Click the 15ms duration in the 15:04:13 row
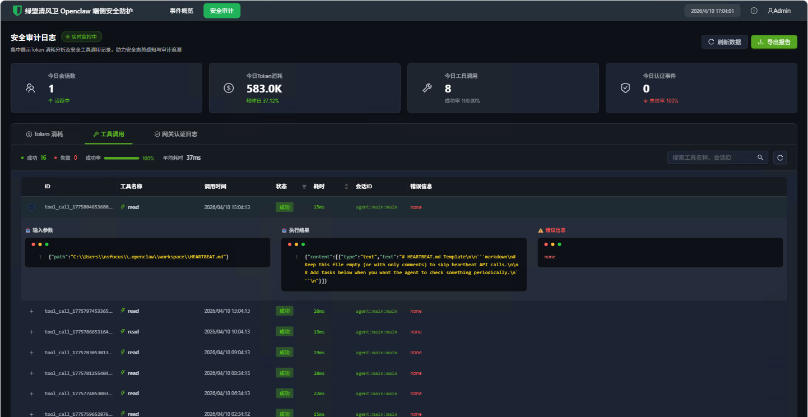The width and height of the screenshot is (808, 417). [319, 207]
